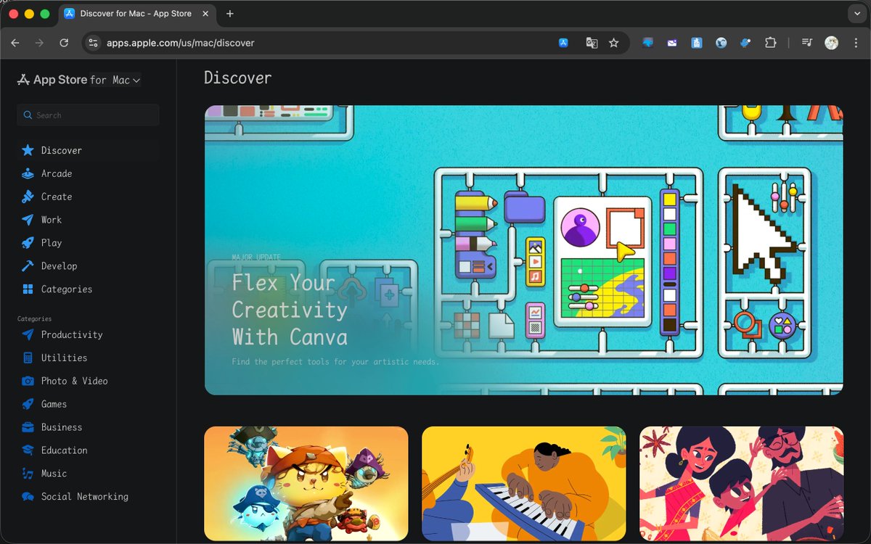Select the Create paintbrush icon
Viewport: 871px width, 544px height.
click(x=28, y=197)
